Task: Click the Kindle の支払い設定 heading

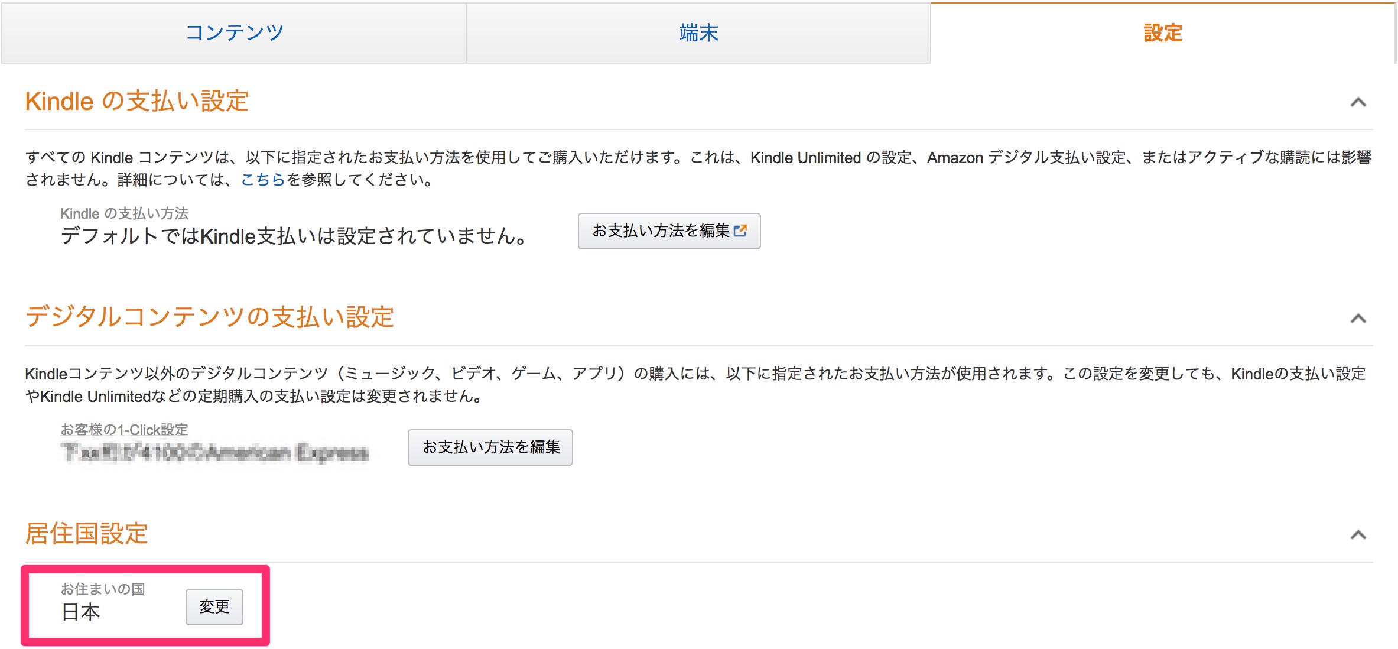Action: 136,101
